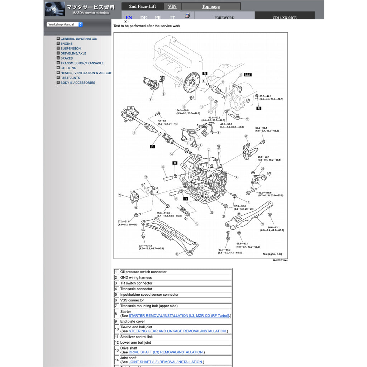Open STARTER REMOVAL/INSTALLATION link
This screenshot has width=367, height=367.
click(x=179, y=316)
